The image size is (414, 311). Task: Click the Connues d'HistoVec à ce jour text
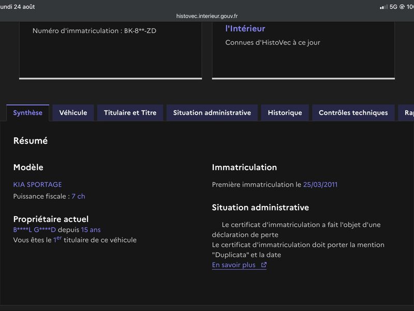tap(273, 43)
